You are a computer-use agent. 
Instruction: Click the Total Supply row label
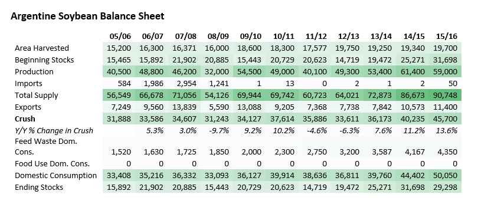pyautogui.click(x=37, y=96)
